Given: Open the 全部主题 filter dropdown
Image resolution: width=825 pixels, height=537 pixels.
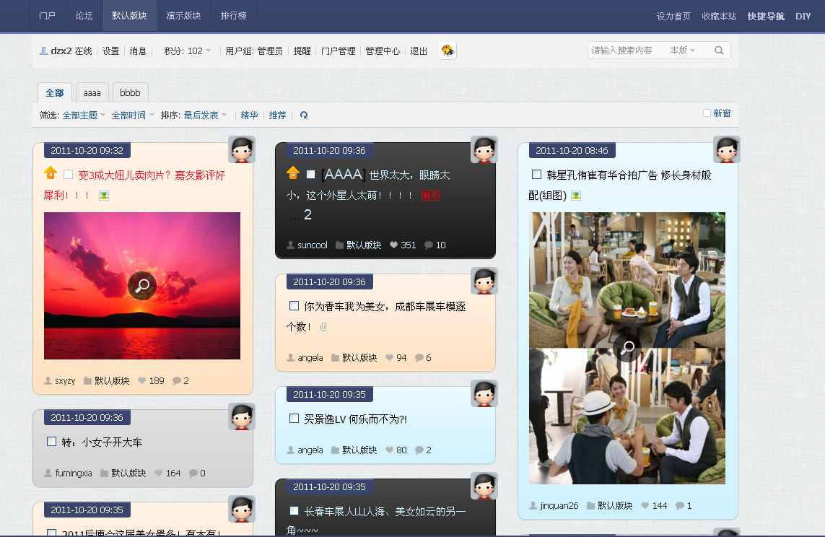Looking at the screenshot, I should click(84, 115).
